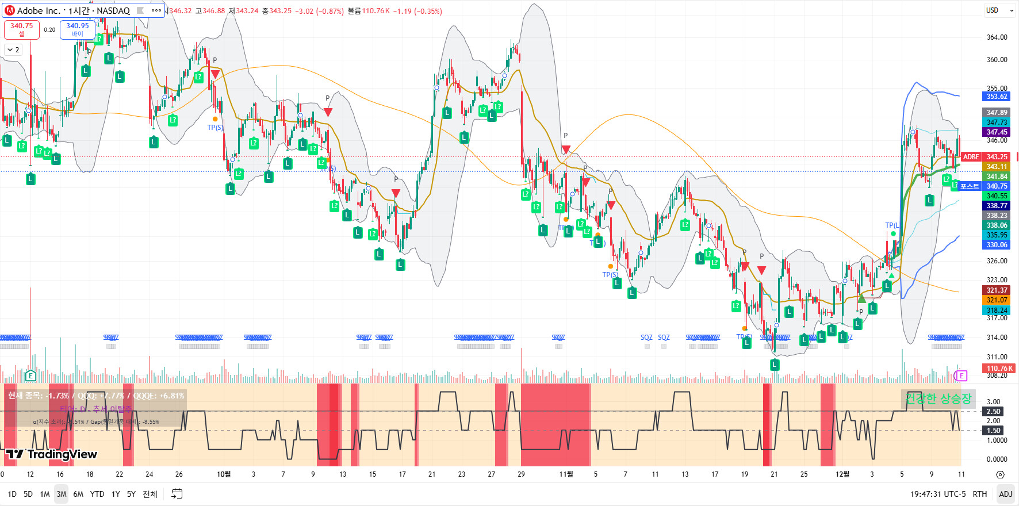Expand the collapsed indicators legend showing 2
1019x506 pixels.
tap(13, 50)
